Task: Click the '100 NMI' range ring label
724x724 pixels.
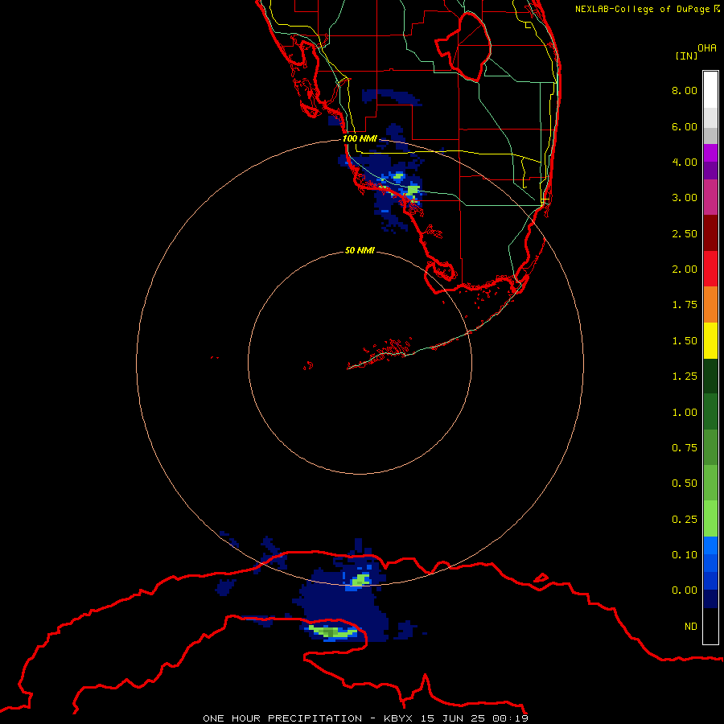Action: (360, 138)
